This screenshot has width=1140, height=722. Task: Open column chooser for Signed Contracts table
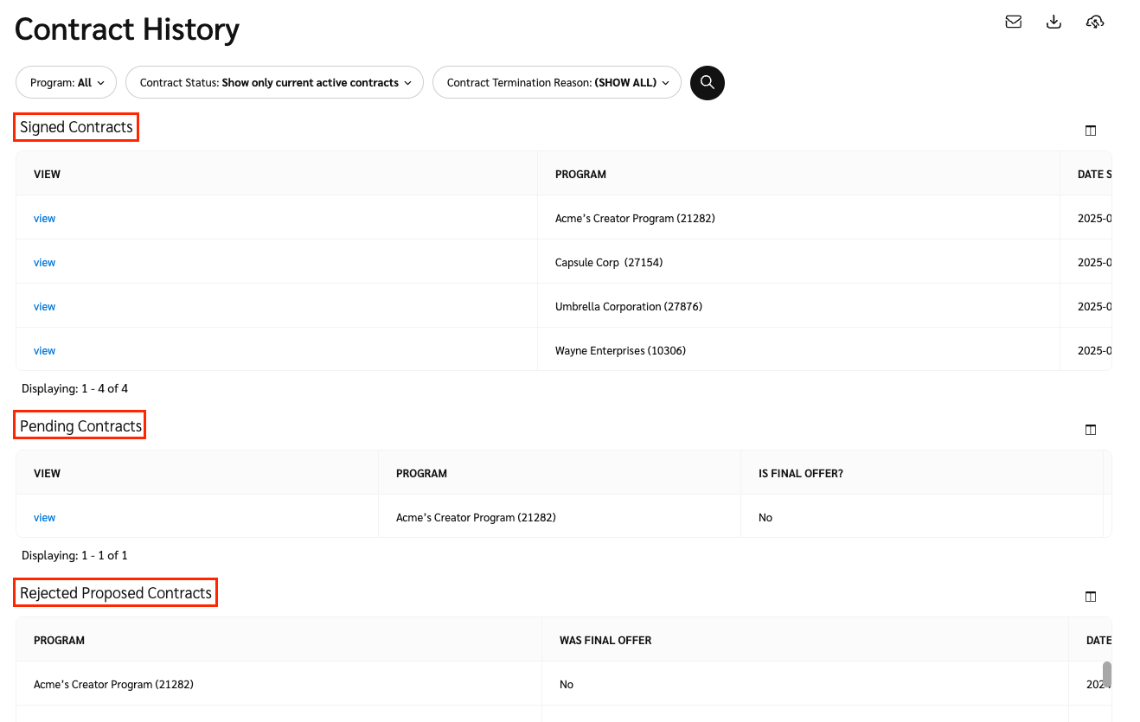(1090, 131)
